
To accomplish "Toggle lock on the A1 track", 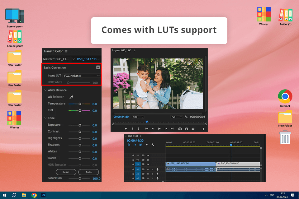I will pyautogui.click(x=133, y=169).
